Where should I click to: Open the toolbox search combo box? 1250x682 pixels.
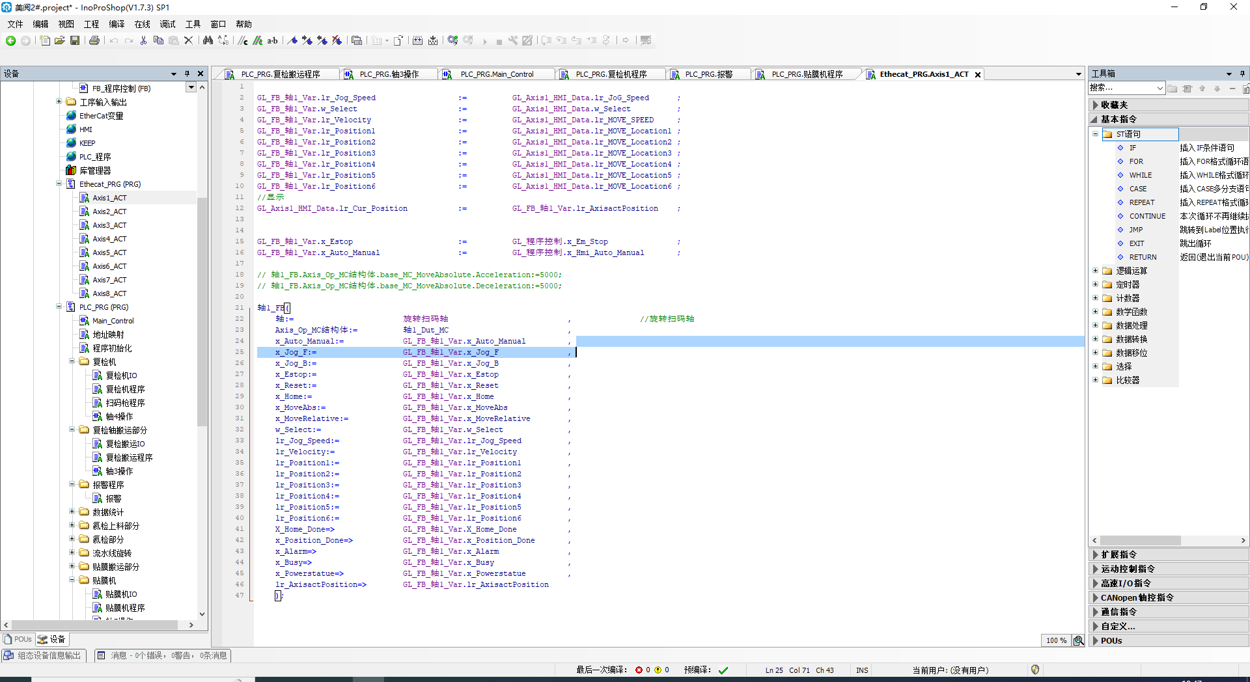tap(1126, 88)
